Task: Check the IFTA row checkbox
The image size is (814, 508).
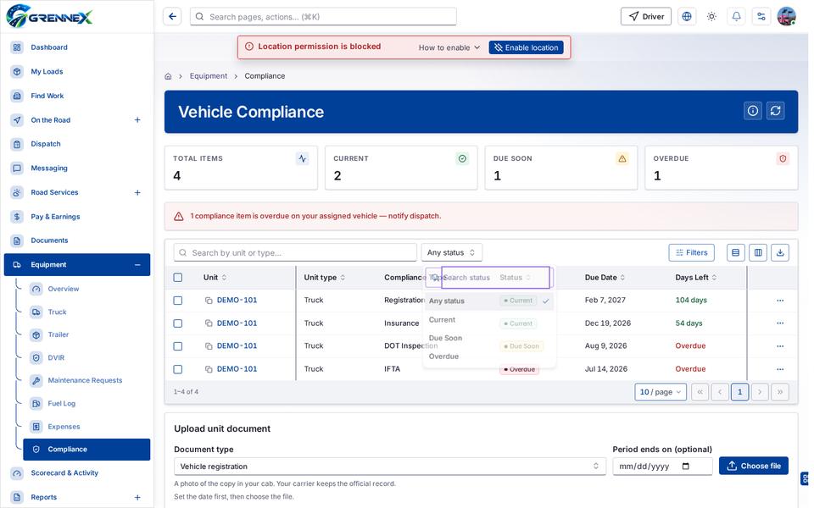Action: [x=177, y=369]
